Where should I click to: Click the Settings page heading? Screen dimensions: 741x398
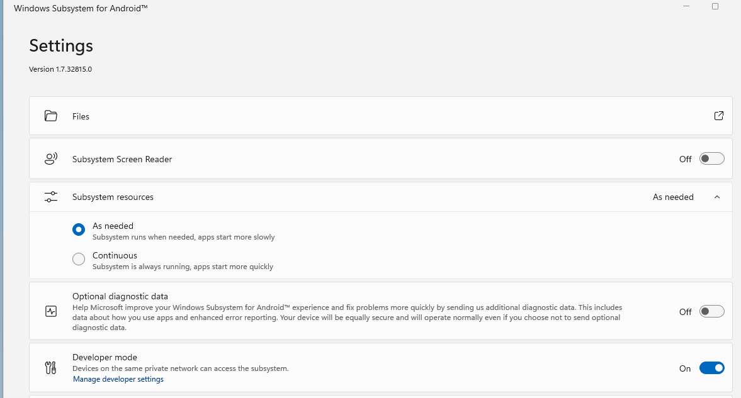click(61, 46)
